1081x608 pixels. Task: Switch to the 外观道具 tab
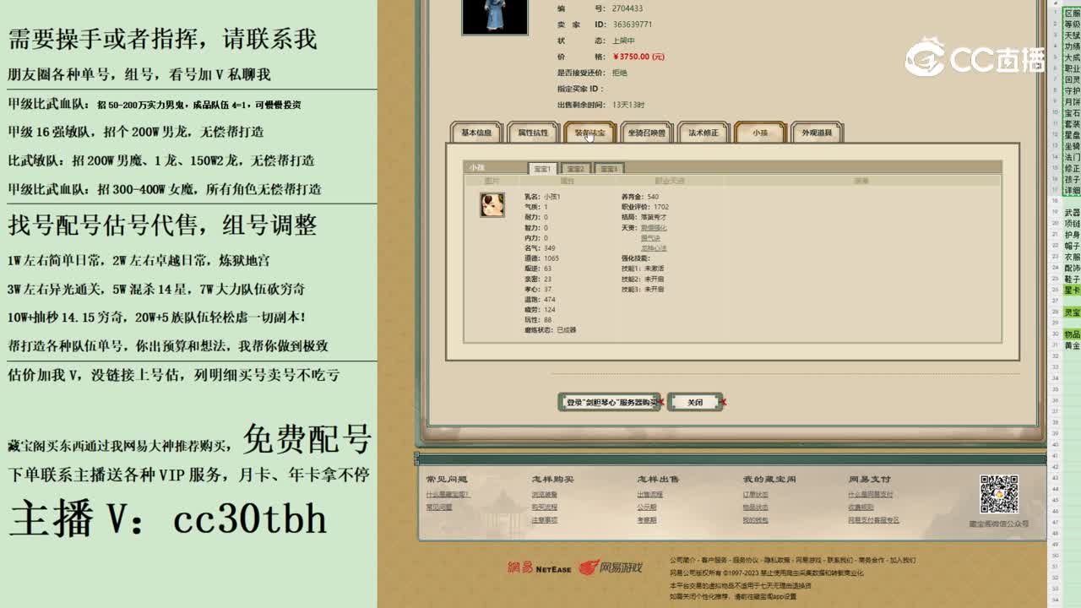(817, 133)
